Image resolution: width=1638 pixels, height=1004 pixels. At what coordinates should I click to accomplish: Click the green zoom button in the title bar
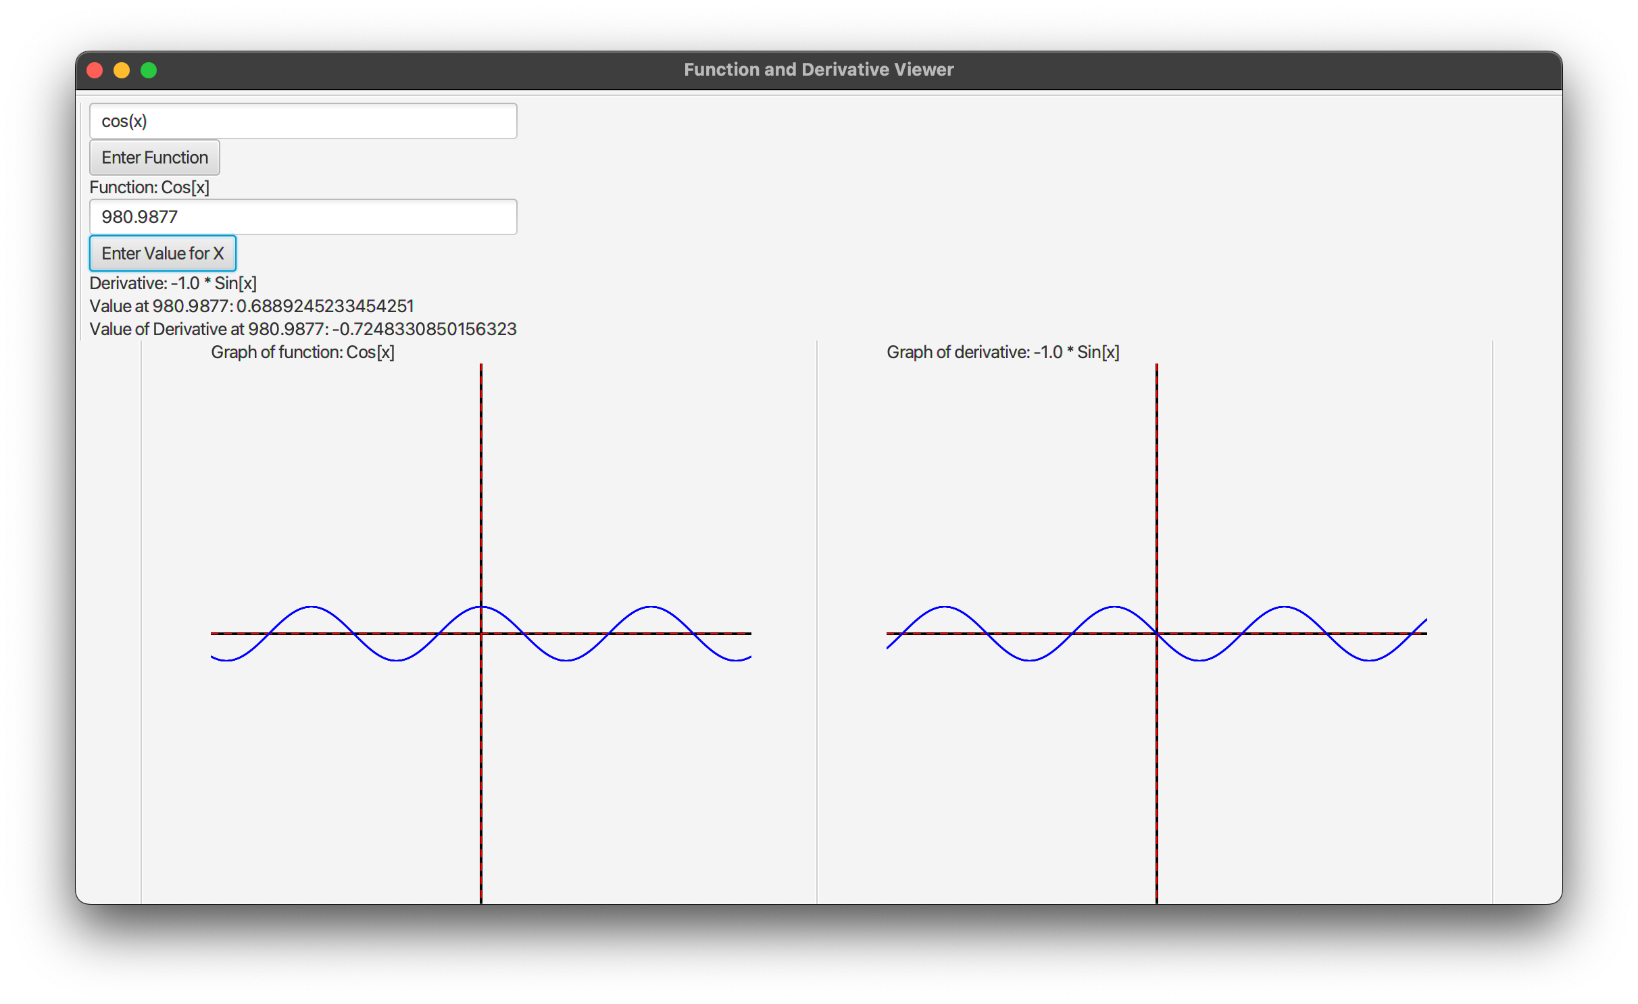(149, 70)
